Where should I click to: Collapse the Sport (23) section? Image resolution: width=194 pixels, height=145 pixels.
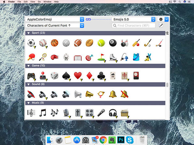coord(28,33)
